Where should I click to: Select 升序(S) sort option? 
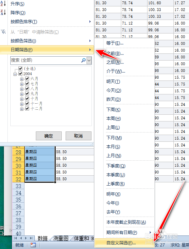pos(47,4)
